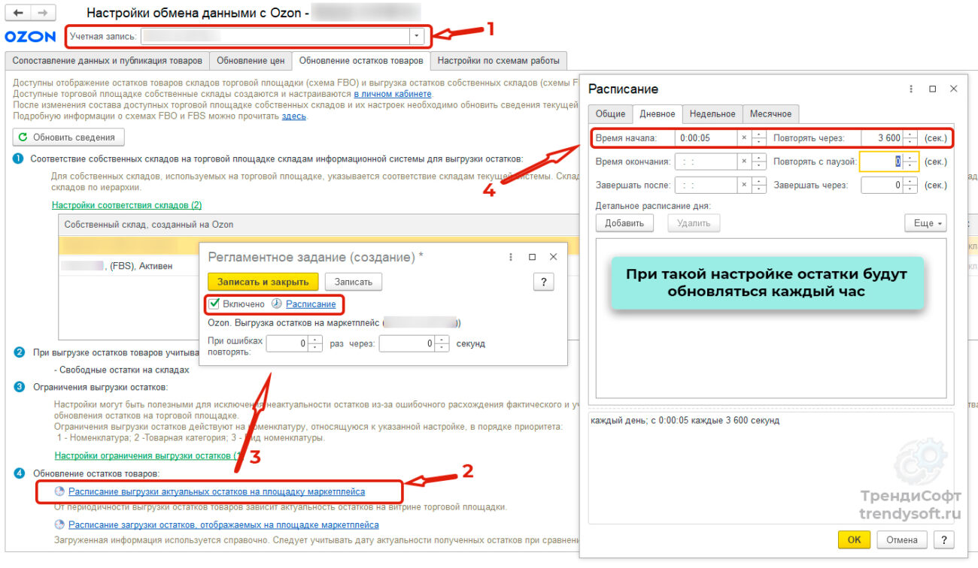Clear Время окончания with the × icon

[744, 162]
